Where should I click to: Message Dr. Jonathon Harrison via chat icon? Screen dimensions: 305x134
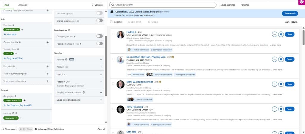pos(281,59)
